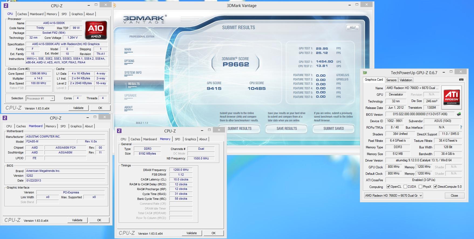Click the Manufacturer field ASUSTeK COMPUTER INC.

tap(65, 136)
